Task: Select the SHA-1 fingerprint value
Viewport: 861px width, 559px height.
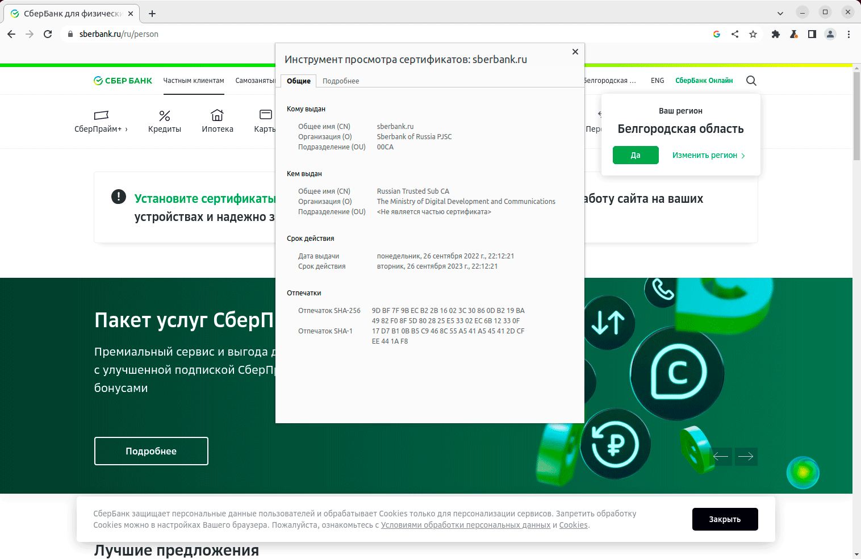Action: [448, 336]
